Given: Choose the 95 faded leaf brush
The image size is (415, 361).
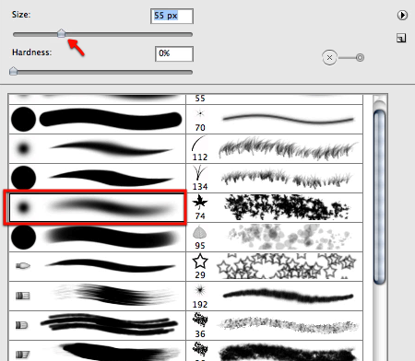Looking at the screenshot, I should click(275, 237).
